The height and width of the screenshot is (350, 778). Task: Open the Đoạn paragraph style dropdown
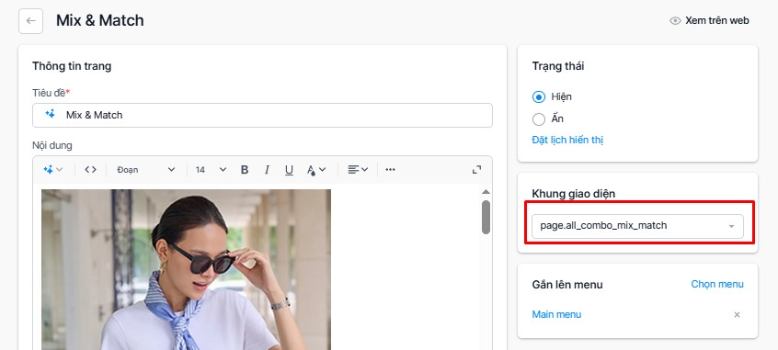tap(146, 170)
